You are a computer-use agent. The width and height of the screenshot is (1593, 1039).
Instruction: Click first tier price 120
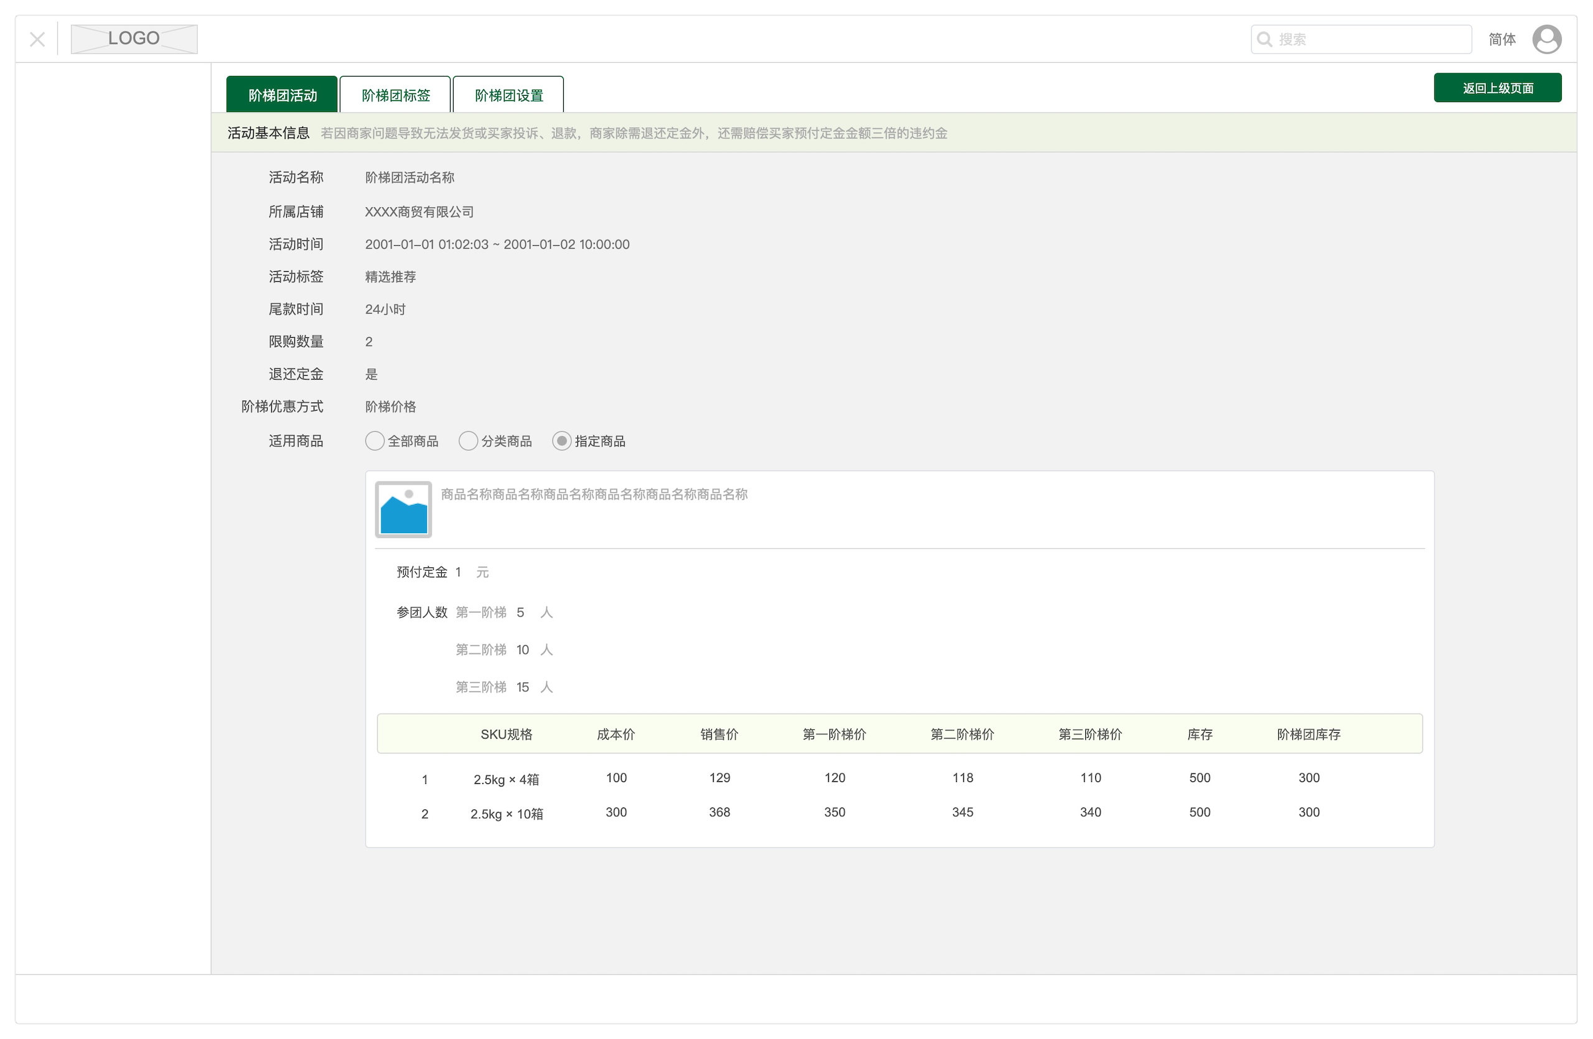tap(834, 778)
